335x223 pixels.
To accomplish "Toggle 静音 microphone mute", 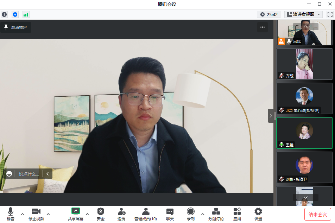I will pos(11,214).
